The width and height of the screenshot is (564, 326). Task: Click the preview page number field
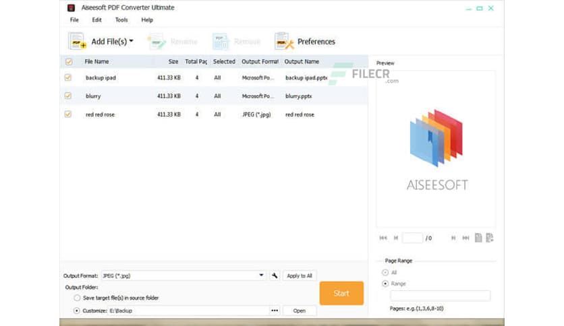413,238
